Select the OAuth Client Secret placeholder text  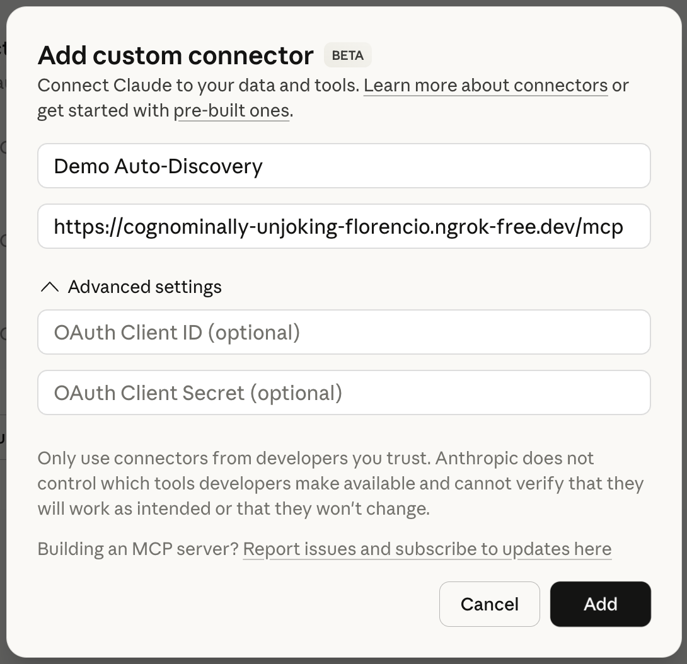pyautogui.click(x=198, y=392)
